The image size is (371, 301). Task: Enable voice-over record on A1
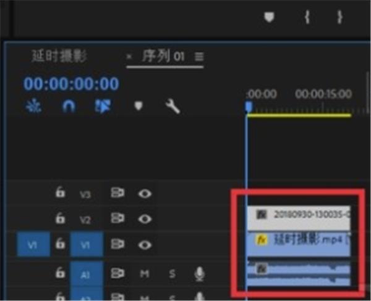[x=200, y=274]
